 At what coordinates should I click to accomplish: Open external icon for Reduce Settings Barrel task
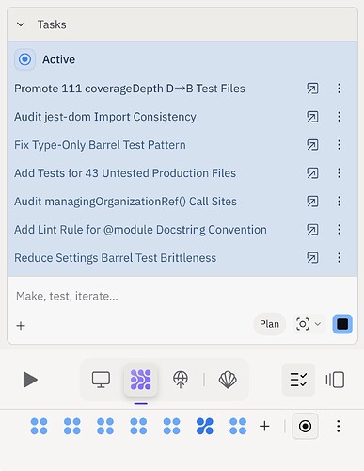click(312, 258)
